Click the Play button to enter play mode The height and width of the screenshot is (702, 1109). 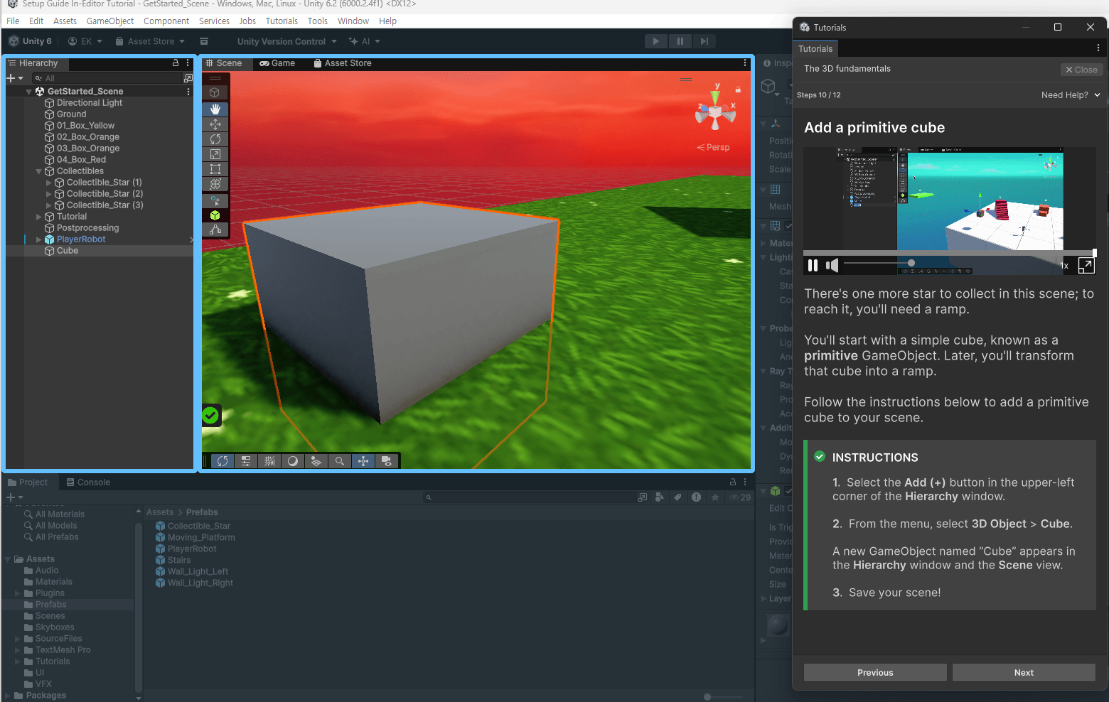coord(655,41)
